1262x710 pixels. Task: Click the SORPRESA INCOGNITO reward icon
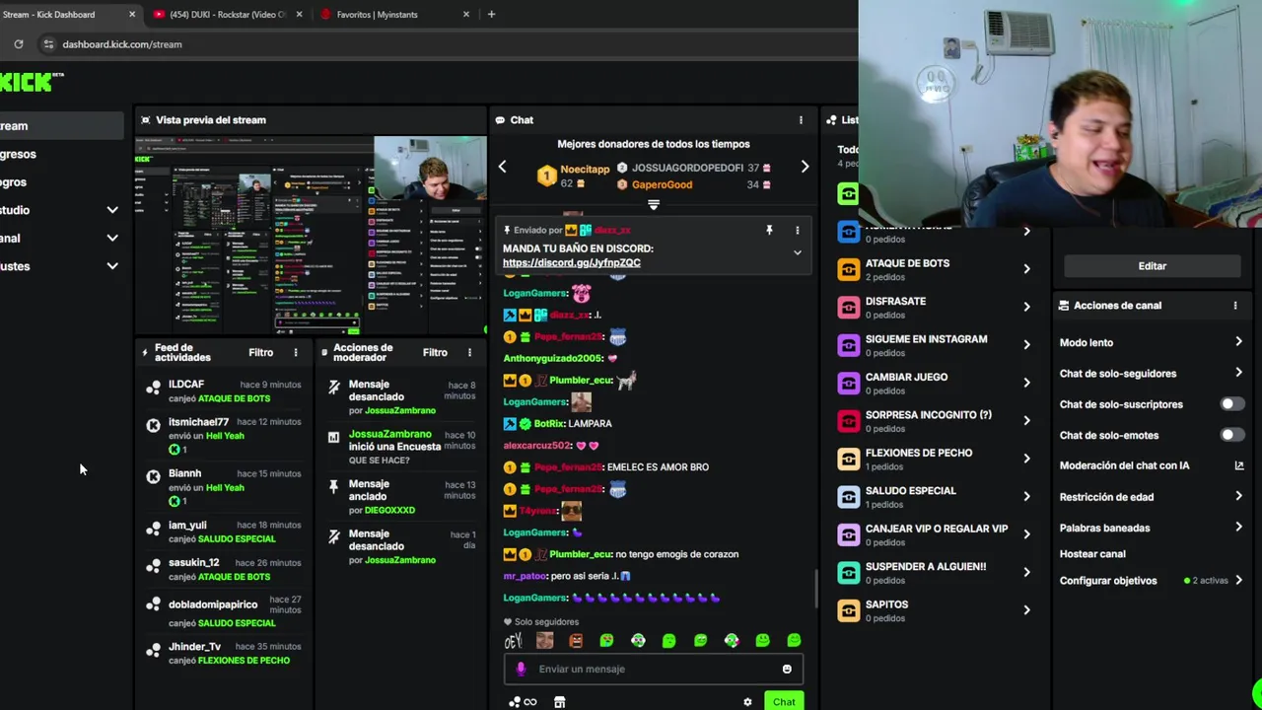click(x=848, y=421)
